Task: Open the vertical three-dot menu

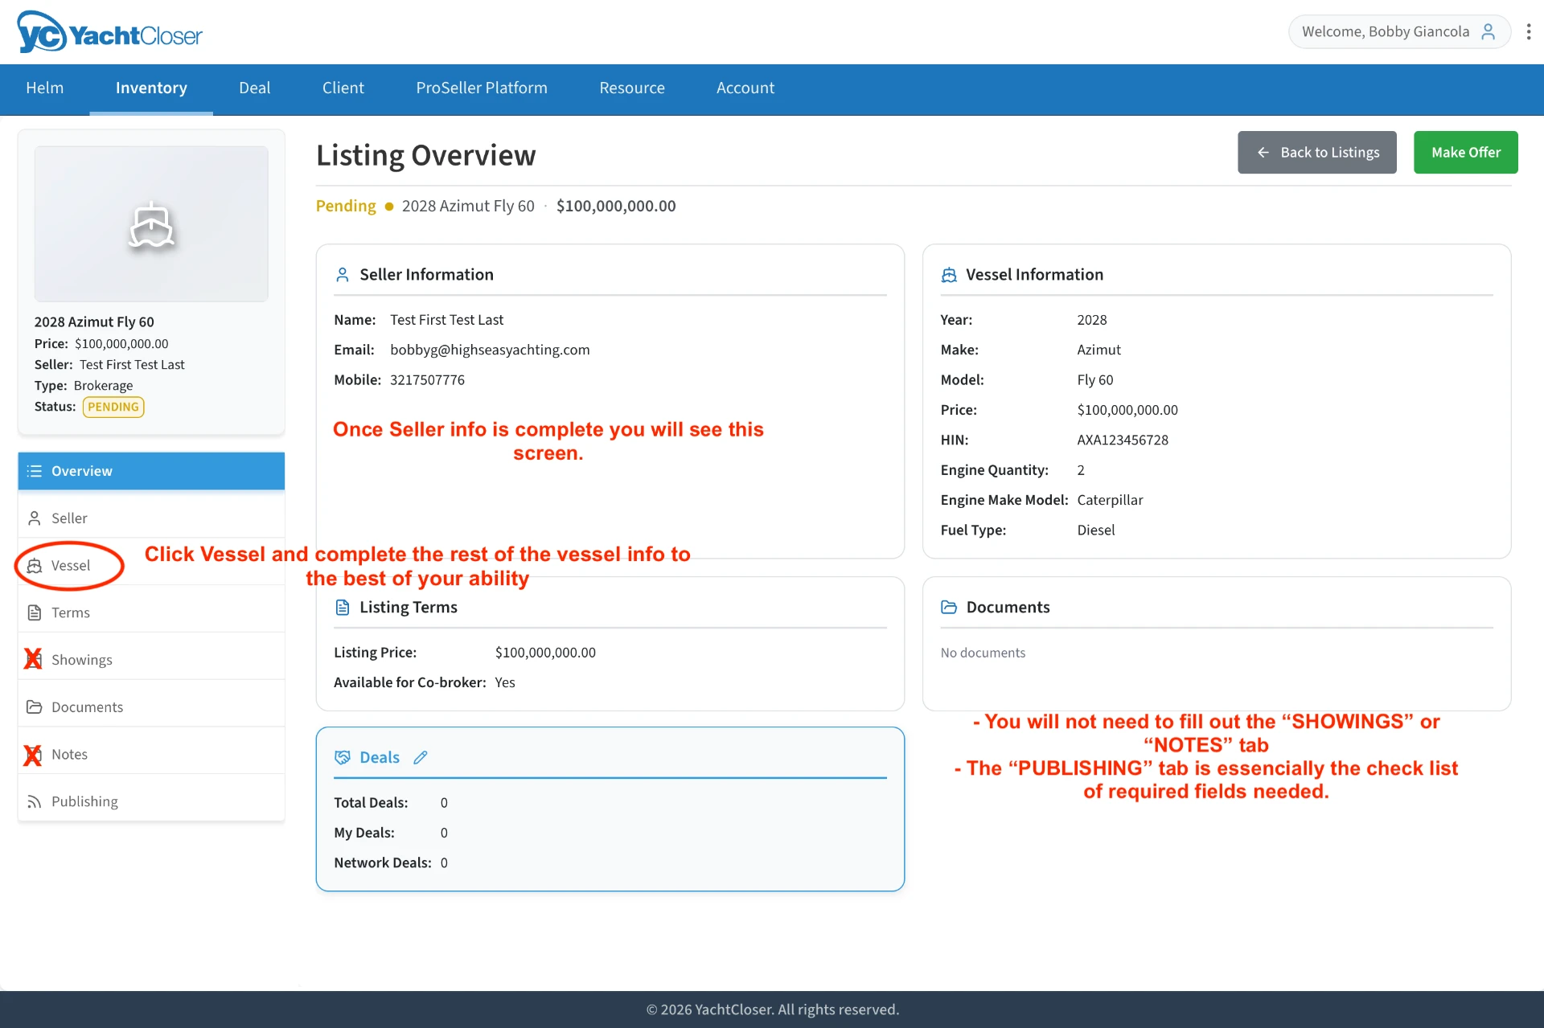Action: [x=1528, y=31]
